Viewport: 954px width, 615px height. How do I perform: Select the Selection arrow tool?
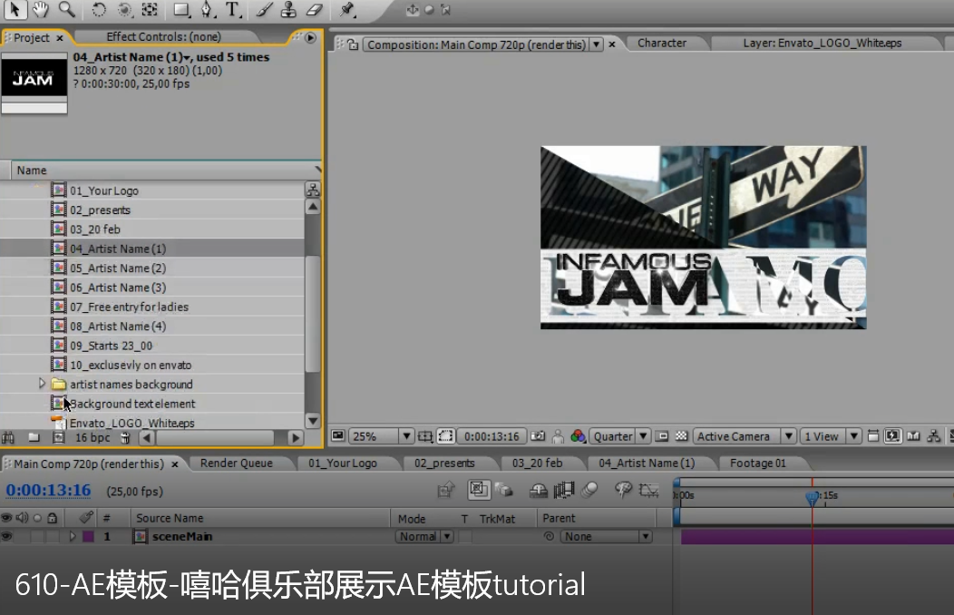point(15,9)
